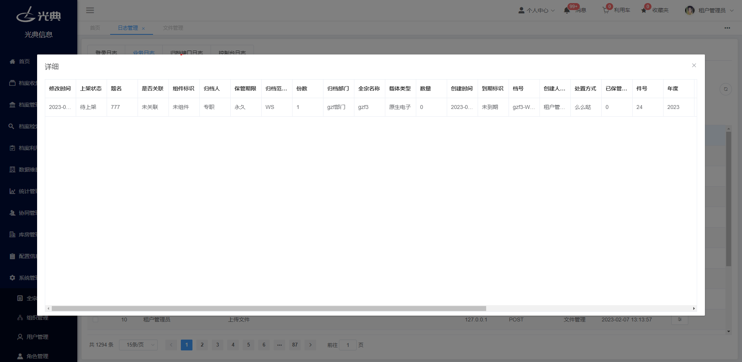Click the 上架状态 column header
Screen dimensions: 742x362
(x=91, y=88)
